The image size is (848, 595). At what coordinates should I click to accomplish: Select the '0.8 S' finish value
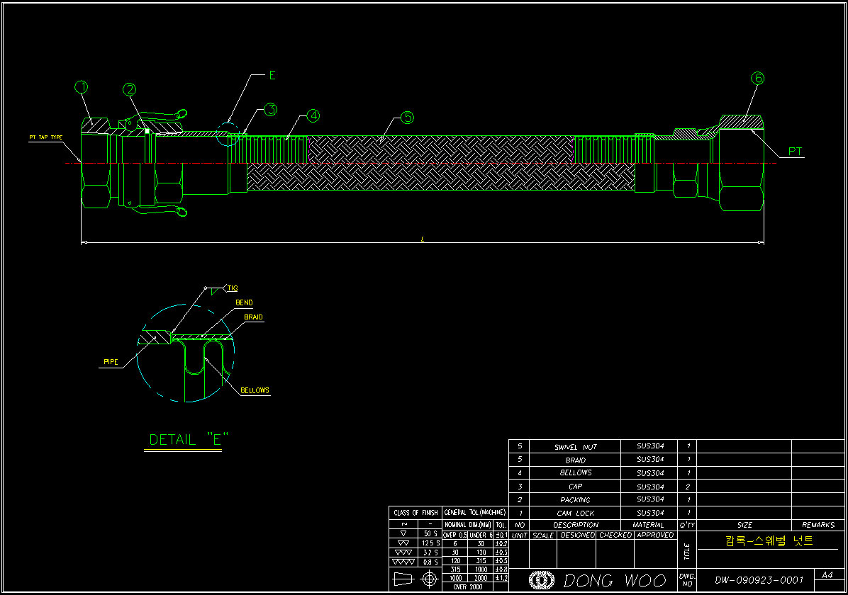[x=430, y=562]
